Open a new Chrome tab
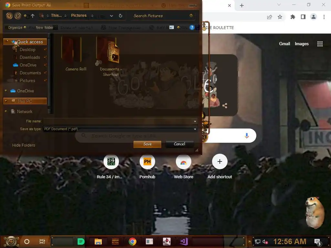Screen dimensions: 331x248 [242, 5]
